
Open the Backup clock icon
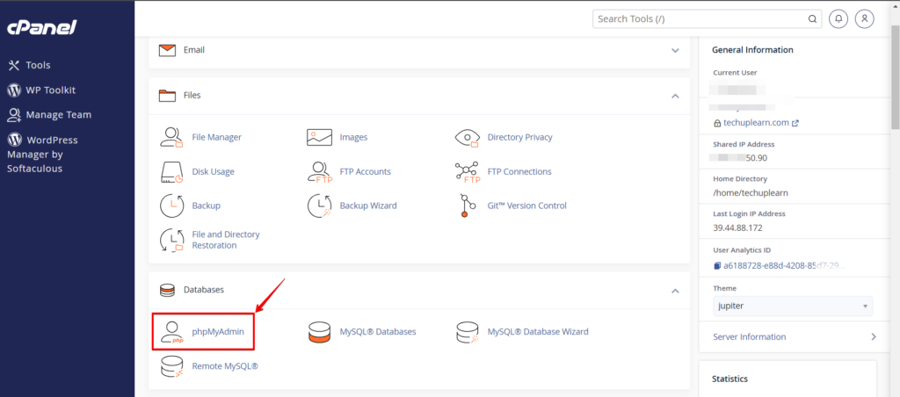coord(171,206)
